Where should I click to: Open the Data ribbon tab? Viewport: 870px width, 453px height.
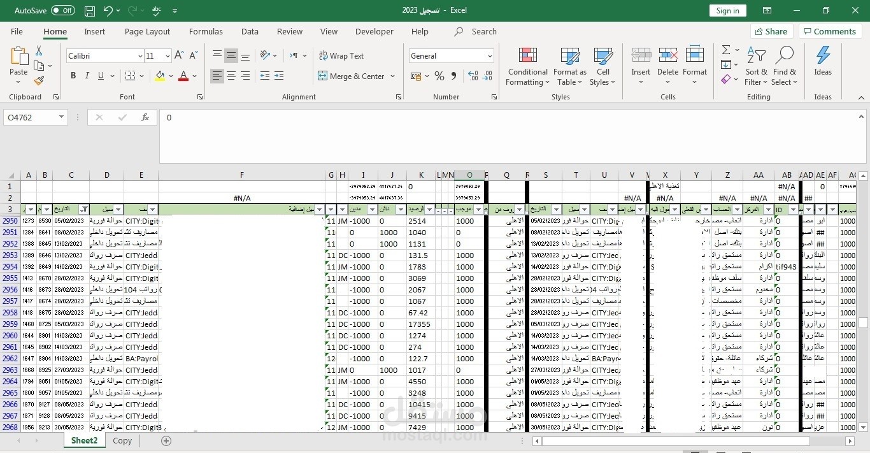pos(250,31)
